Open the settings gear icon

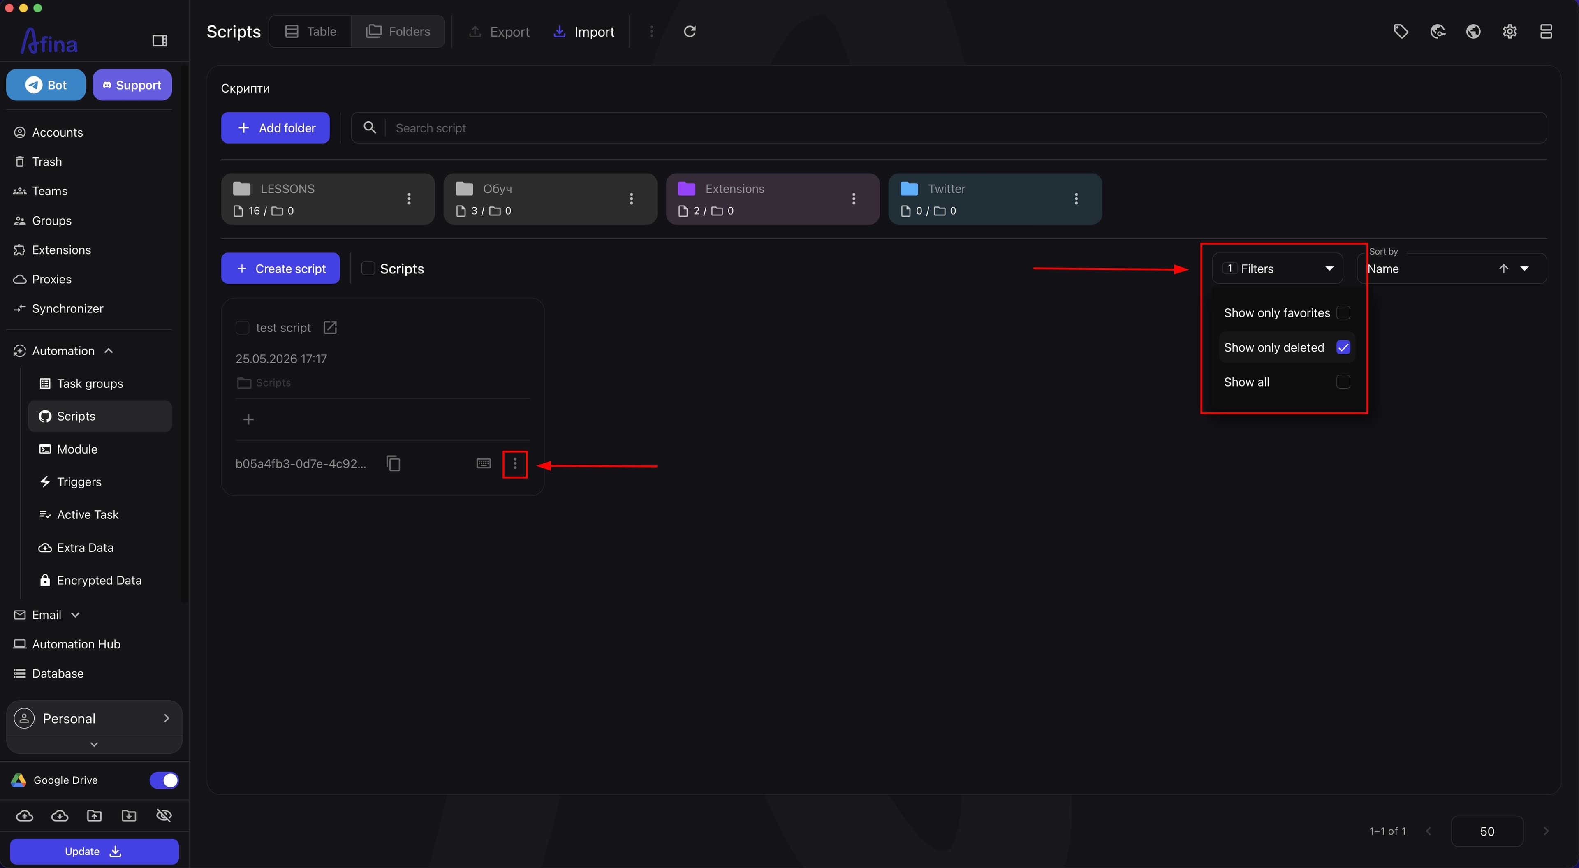[1510, 31]
